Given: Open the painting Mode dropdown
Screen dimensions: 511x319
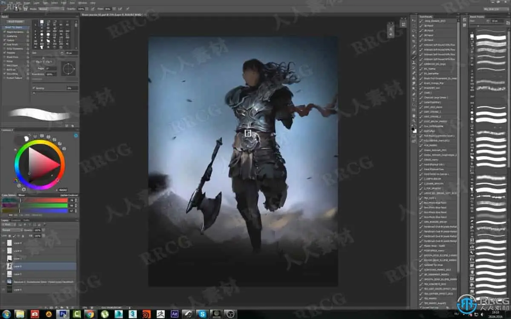Looking at the screenshot, I should (51, 9).
